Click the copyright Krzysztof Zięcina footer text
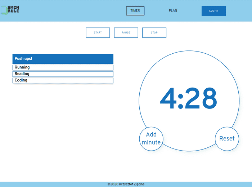This screenshot has width=252, height=187. (126, 184)
